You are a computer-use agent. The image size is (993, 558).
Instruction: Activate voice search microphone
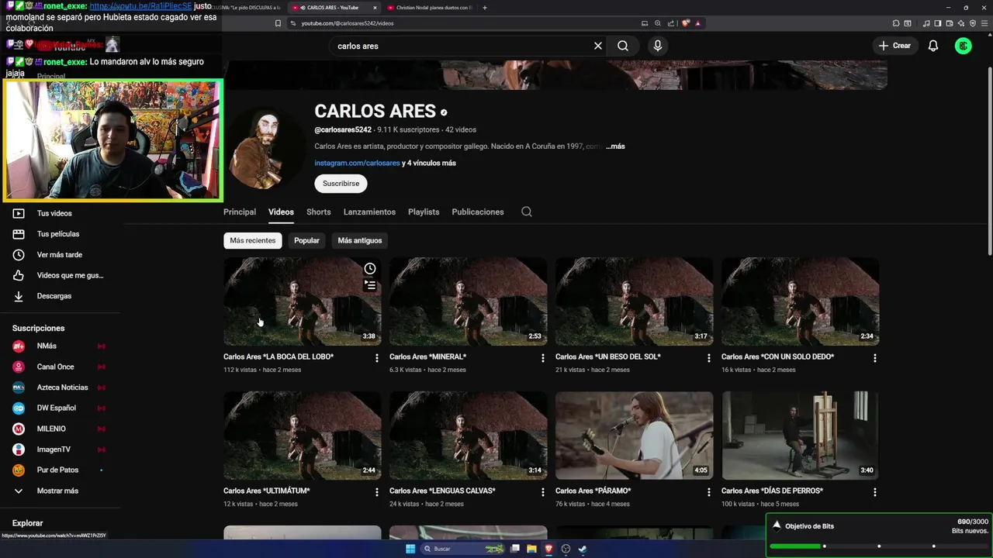click(x=658, y=46)
